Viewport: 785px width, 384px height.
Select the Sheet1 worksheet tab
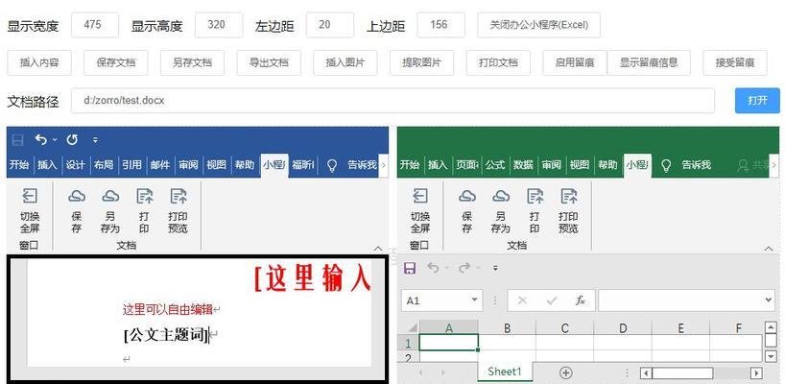505,372
